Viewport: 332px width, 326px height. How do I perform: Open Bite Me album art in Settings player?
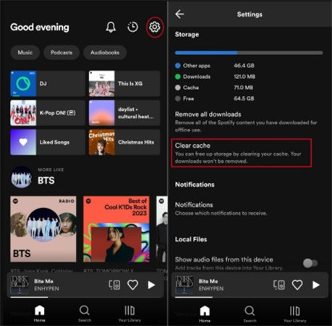click(184, 285)
